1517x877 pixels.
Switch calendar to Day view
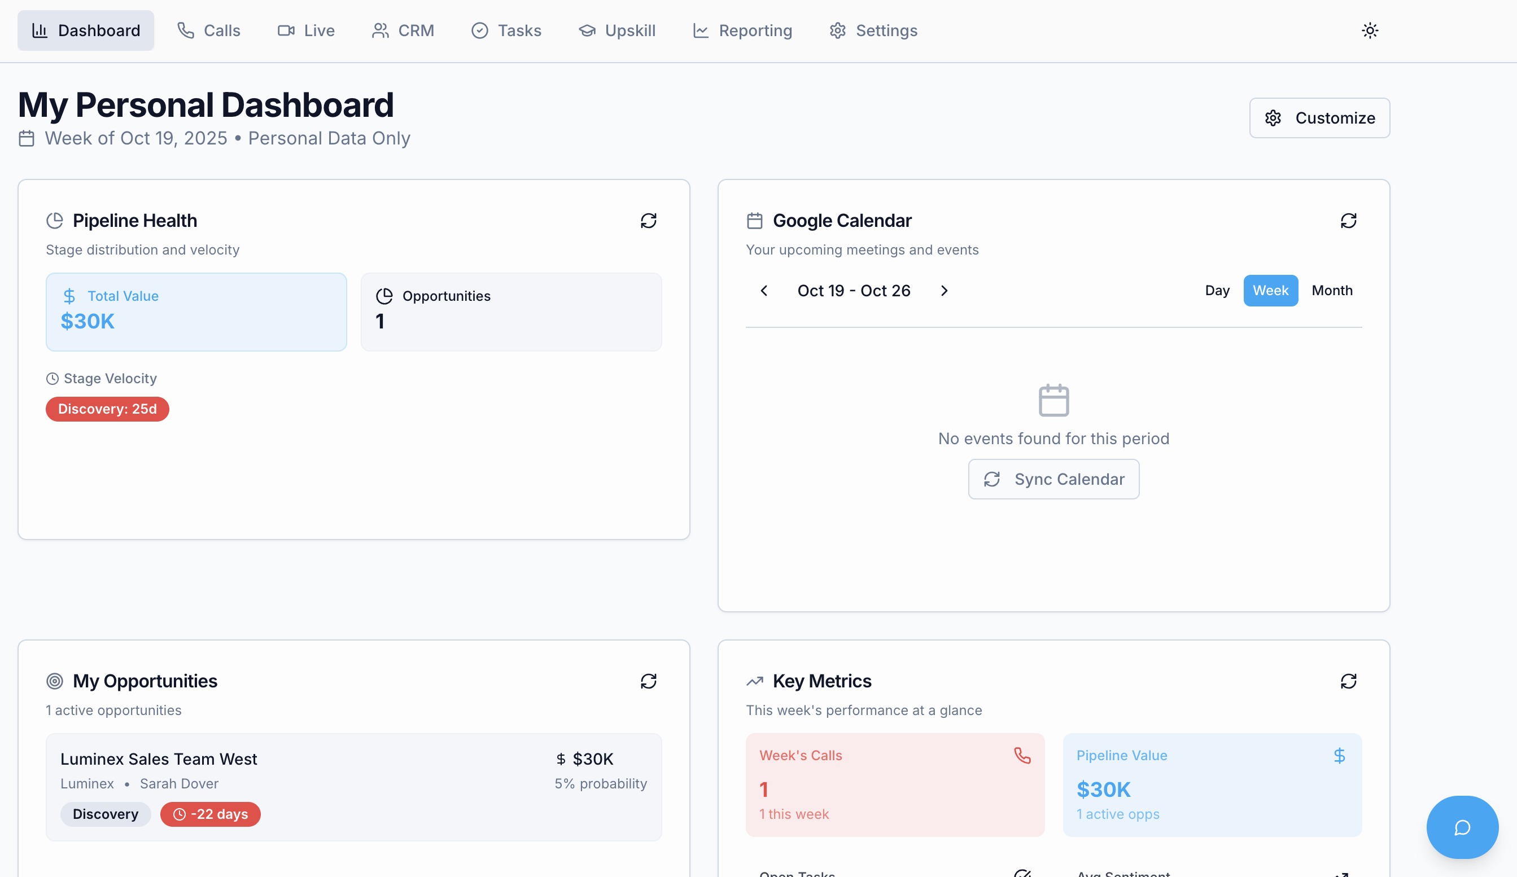(1217, 291)
